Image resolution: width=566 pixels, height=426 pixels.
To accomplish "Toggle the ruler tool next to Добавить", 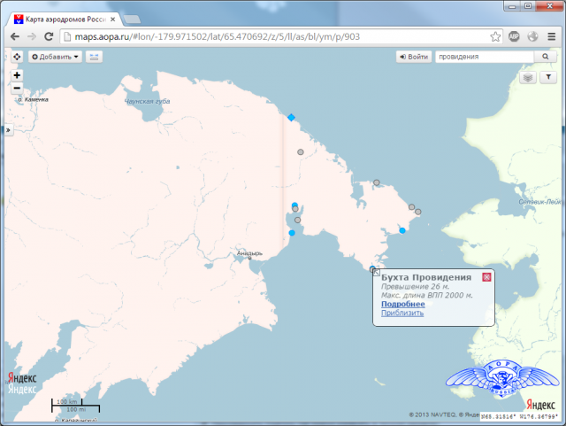I will point(94,57).
